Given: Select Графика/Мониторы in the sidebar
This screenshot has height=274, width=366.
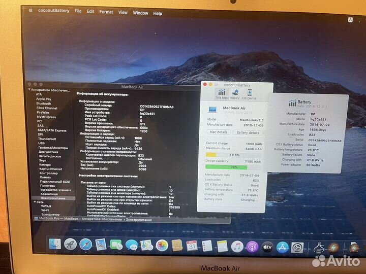Looking at the screenshot, I should [53, 148].
